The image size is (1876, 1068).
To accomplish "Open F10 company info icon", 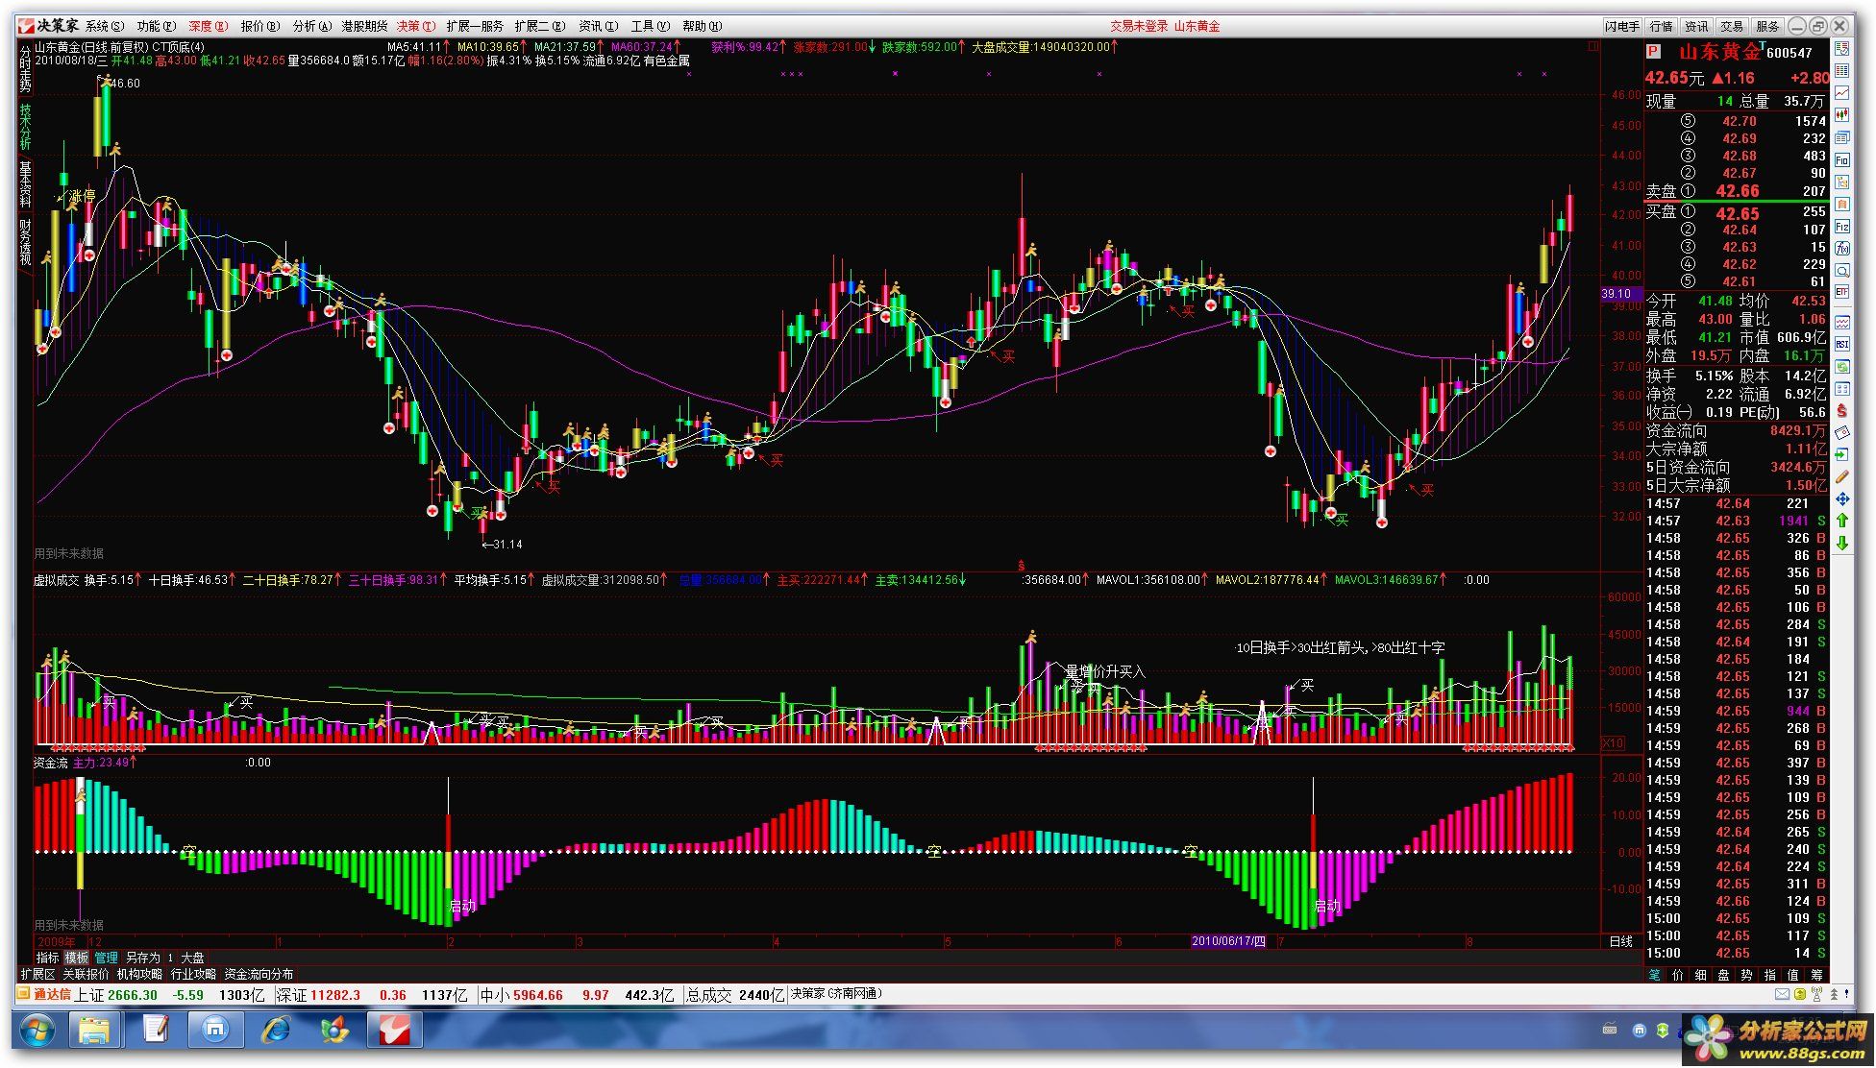I will point(1842,159).
